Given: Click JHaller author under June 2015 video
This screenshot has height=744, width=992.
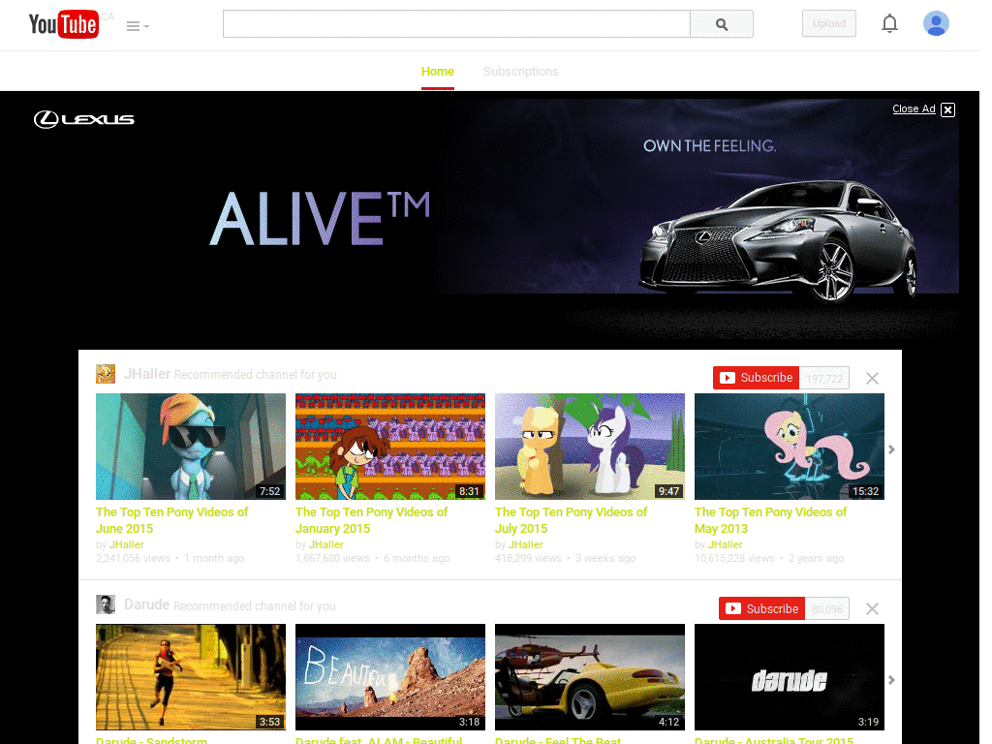Looking at the screenshot, I should click(x=127, y=544).
